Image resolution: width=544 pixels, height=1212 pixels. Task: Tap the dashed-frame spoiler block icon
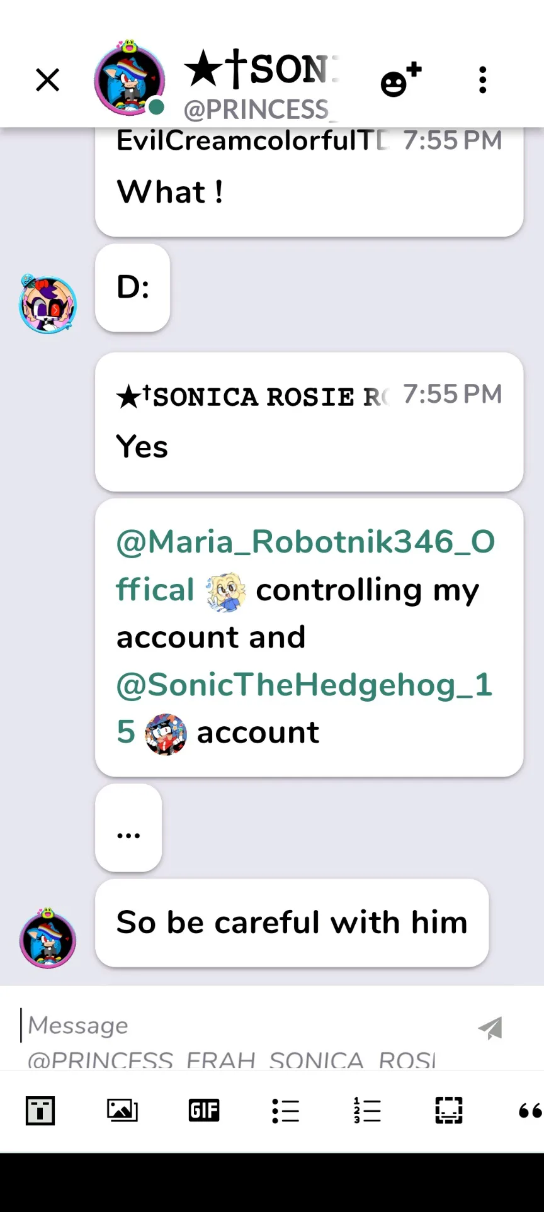[x=449, y=1111]
